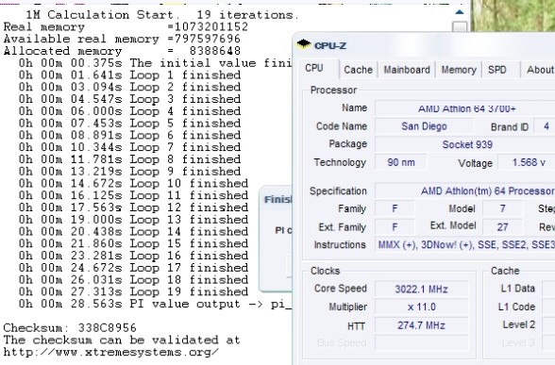Click the L1 Code cache label

(516, 307)
